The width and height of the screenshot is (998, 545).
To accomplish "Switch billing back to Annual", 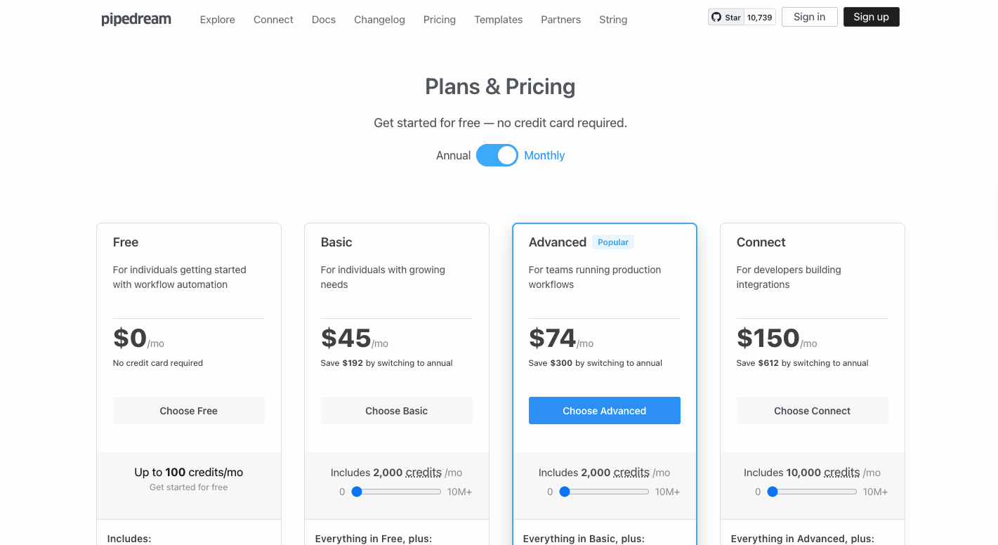I will [453, 155].
